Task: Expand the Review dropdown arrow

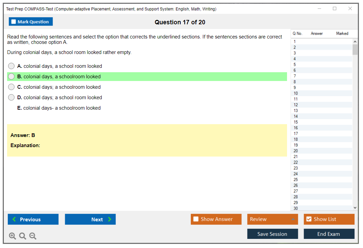Action: [293, 219]
